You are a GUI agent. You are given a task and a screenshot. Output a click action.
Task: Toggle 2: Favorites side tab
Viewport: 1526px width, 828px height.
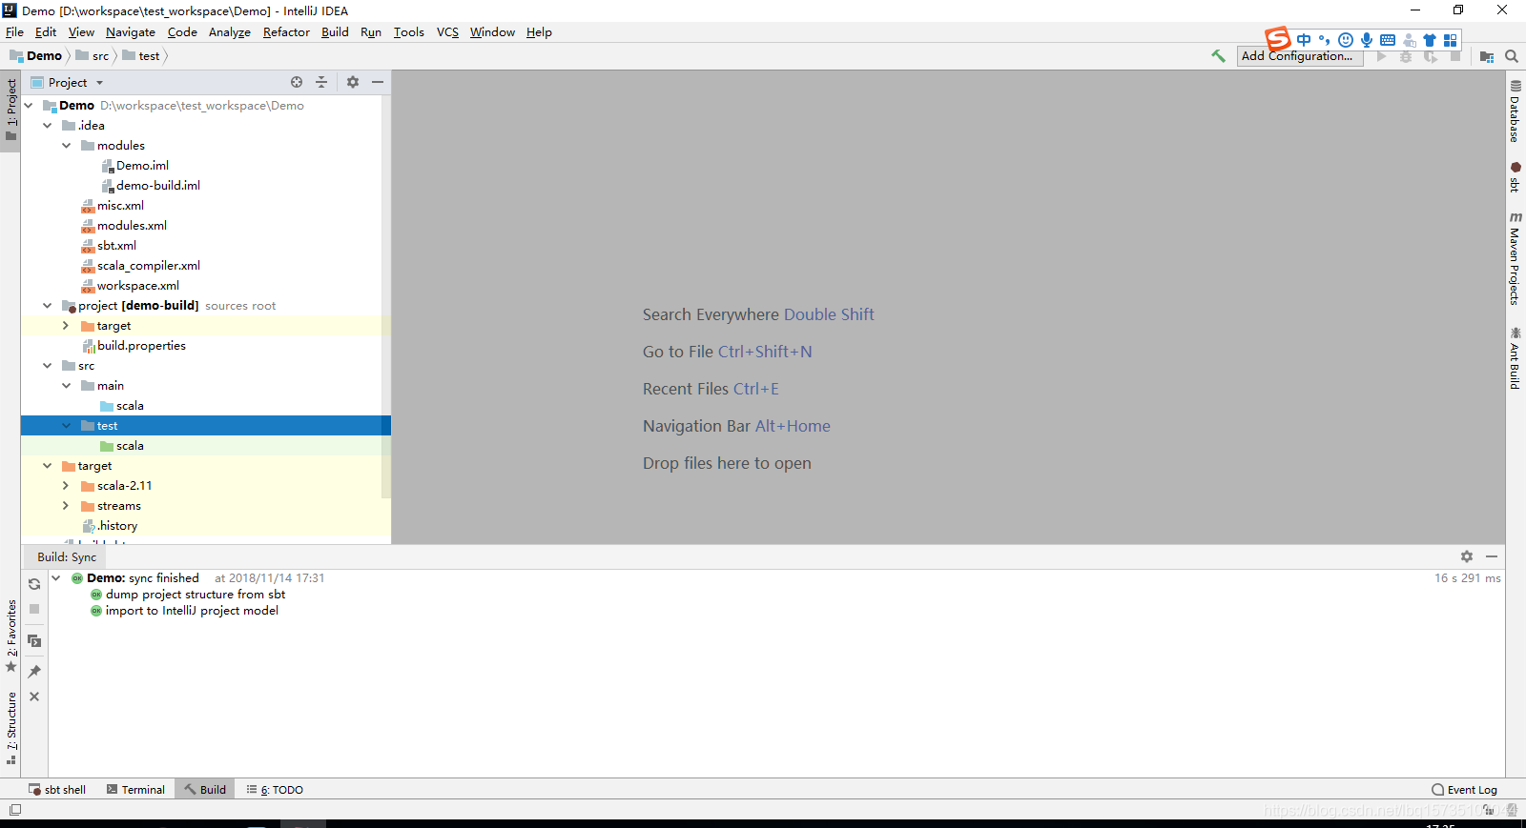pos(10,636)
